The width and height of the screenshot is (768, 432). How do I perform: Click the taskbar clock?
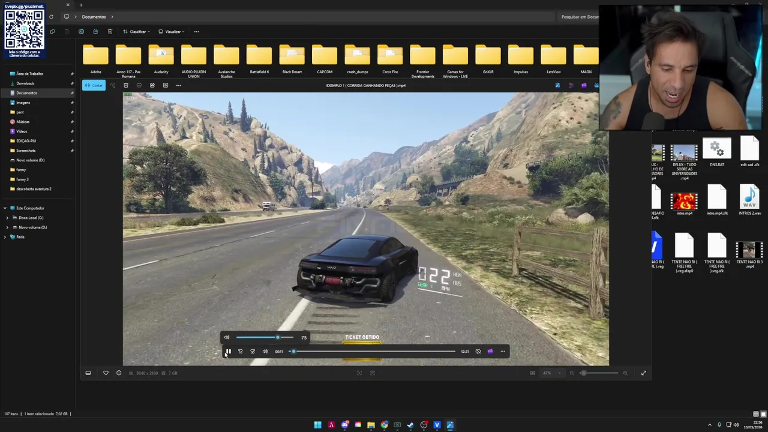753,425
